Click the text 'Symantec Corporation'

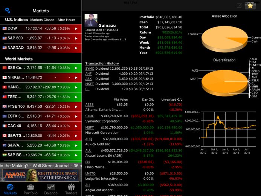[x=102, y=121]
